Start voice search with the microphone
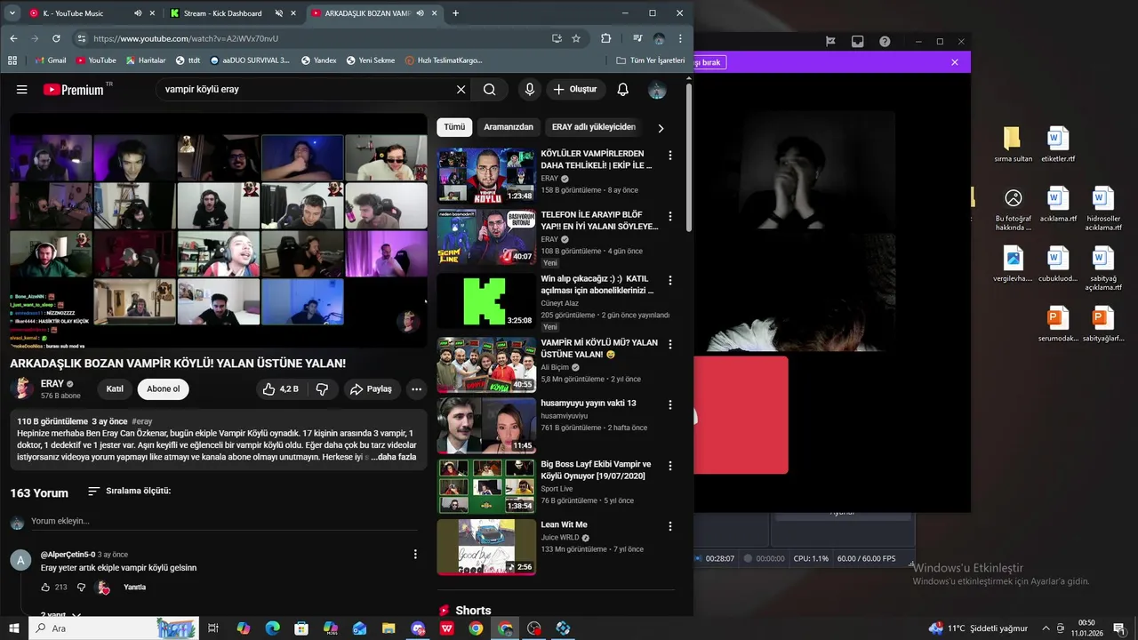Viewport: 1138px width, 640px height. click(530, 90)
